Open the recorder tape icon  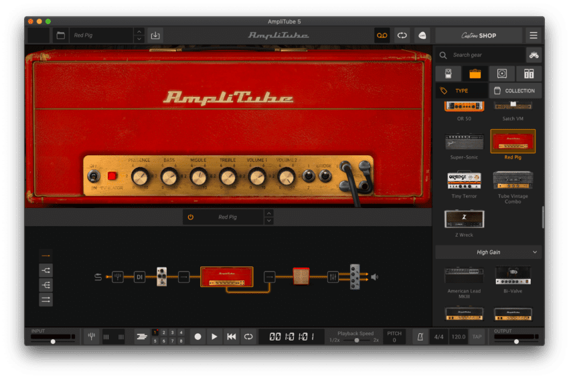coord(382,35)
